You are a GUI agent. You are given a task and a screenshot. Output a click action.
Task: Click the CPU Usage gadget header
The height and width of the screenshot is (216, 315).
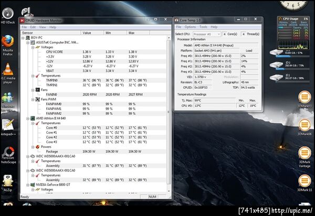pyautogui.click(x=293, y=19)
